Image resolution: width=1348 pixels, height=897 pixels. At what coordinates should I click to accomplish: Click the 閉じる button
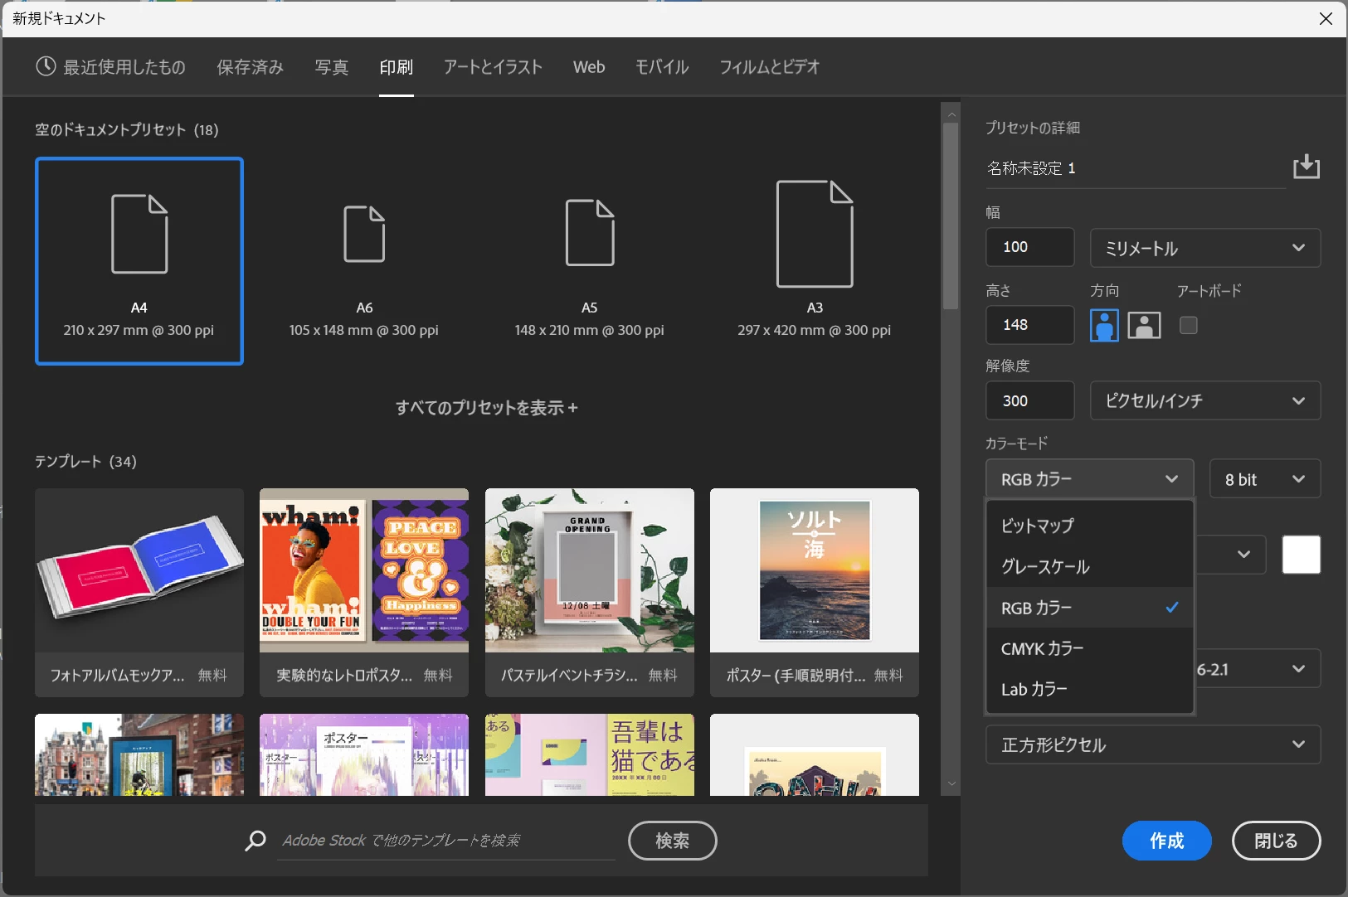(x=1276, y=841)
